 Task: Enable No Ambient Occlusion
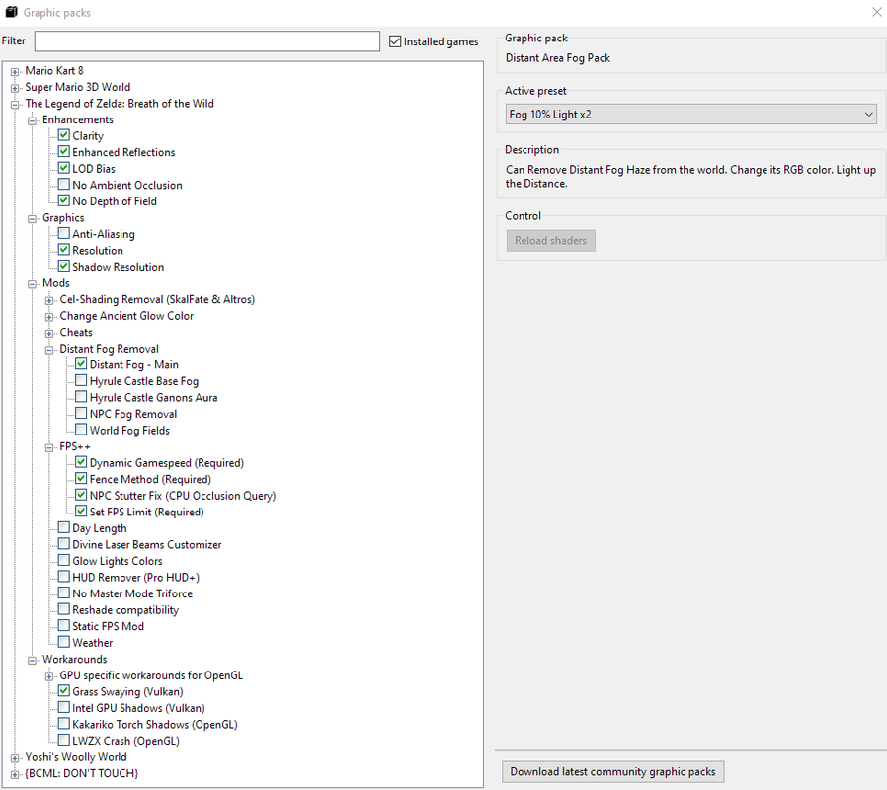(64, 185)
